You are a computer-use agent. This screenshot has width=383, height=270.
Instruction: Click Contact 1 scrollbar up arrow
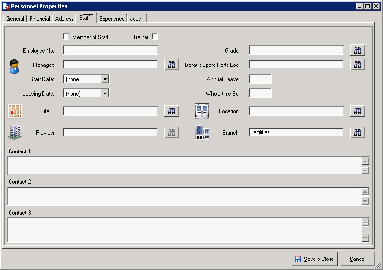coord(365,161)
